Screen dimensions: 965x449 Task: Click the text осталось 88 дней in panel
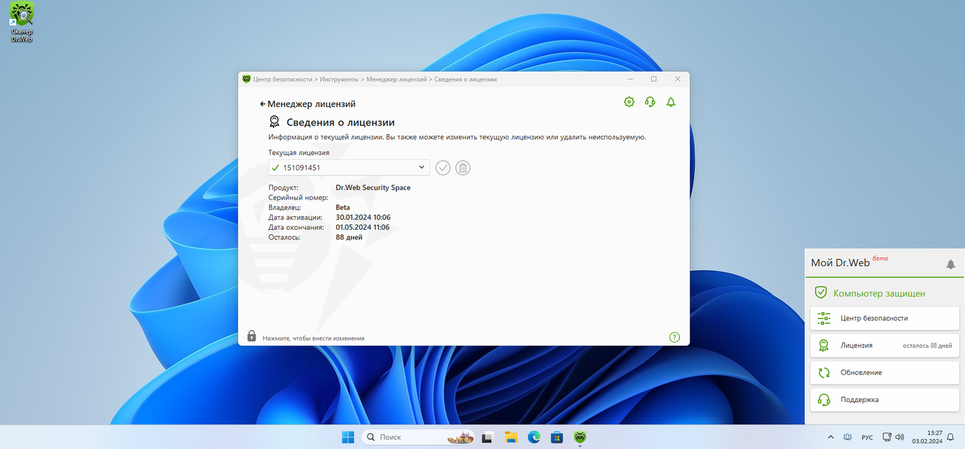(x=927, y=346)
